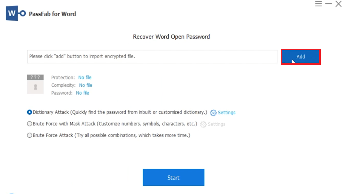Select the Brute Force Attack option
This screenshot has width=342, height=194.
(x=30, y=135)
